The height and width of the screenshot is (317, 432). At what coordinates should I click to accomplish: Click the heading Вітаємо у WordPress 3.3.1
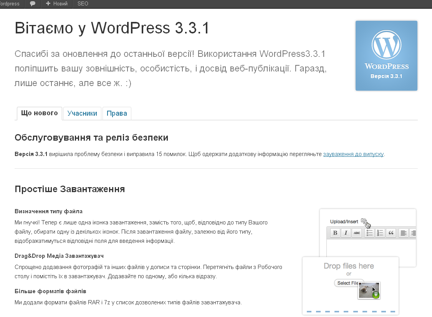click(112, 28)
